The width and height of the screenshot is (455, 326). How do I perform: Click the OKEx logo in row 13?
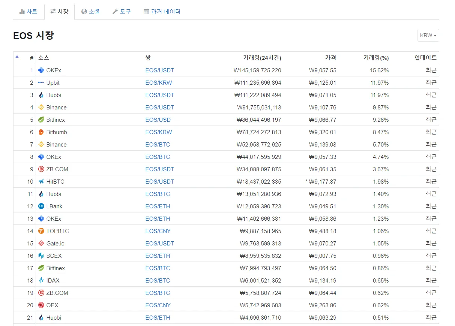click(41, 218)
